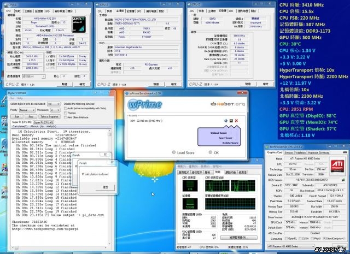
Task: Open the Calculate(C) menu in Super PI
Action: coord(20,126)
